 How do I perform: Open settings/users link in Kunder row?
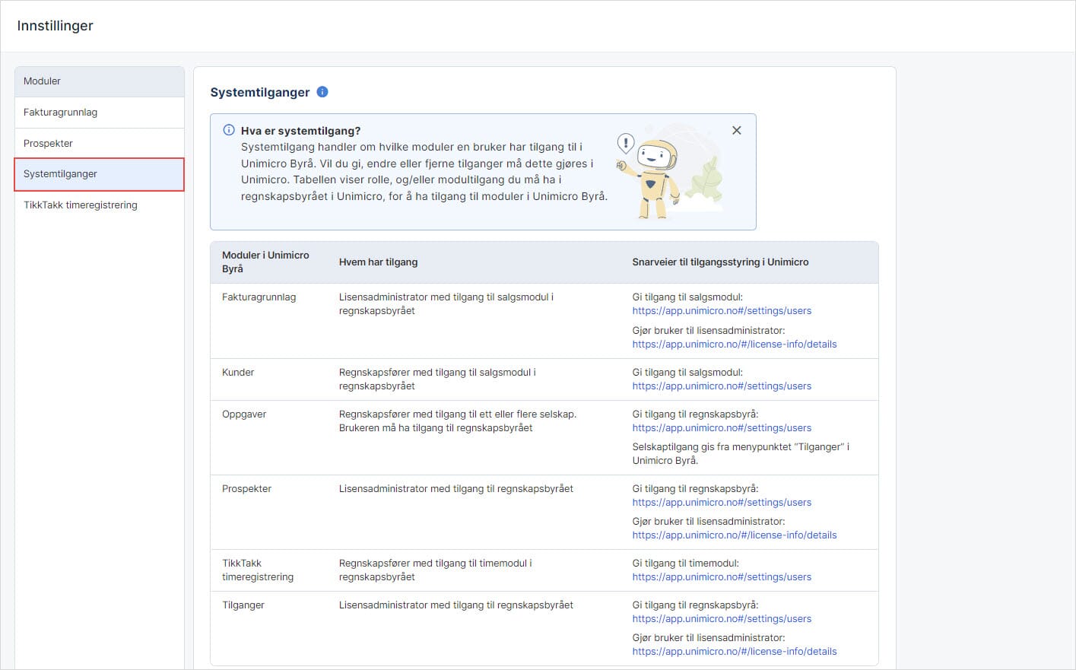[x=722, y=386]
